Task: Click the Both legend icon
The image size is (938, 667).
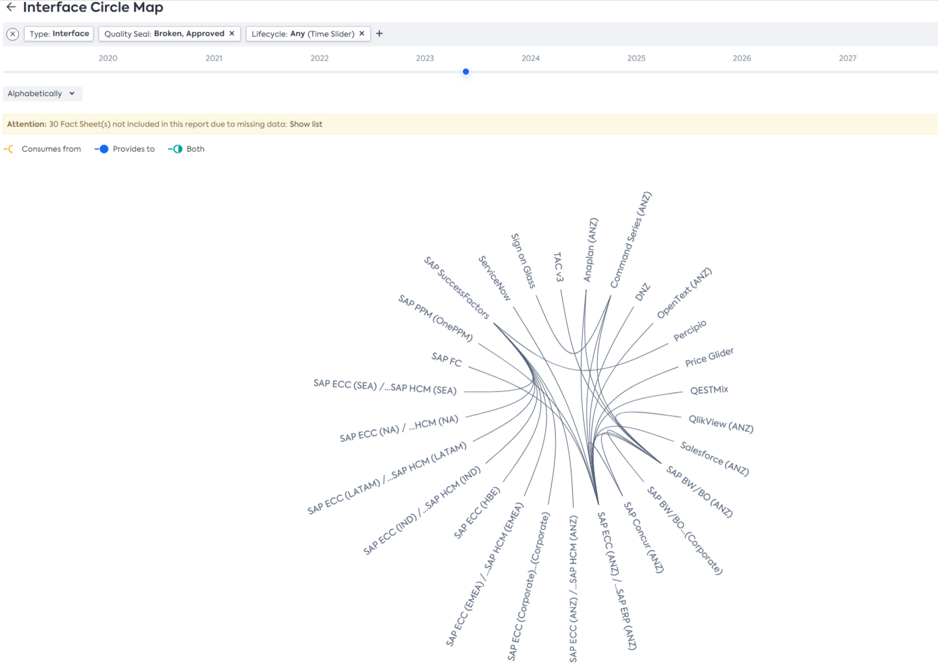Action: [176, 149]
